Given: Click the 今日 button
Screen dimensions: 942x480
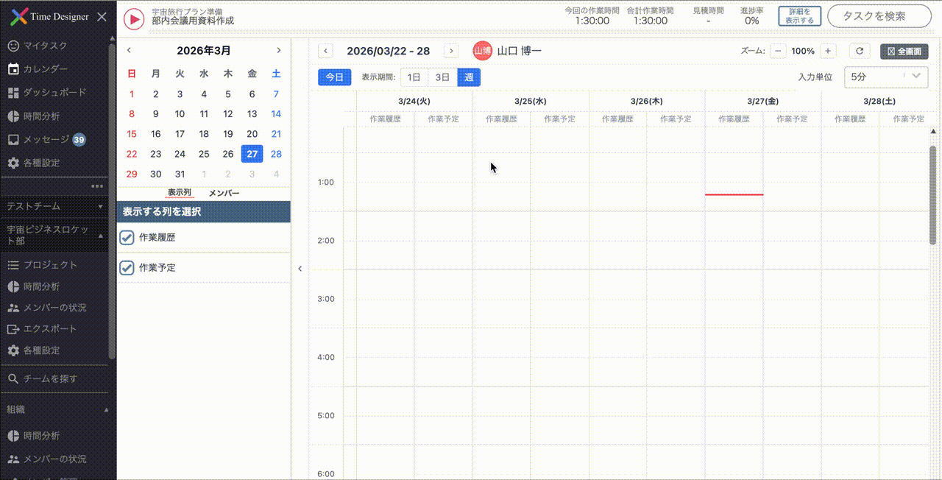Looking at the screenshot, I should [x=334, y=77].
